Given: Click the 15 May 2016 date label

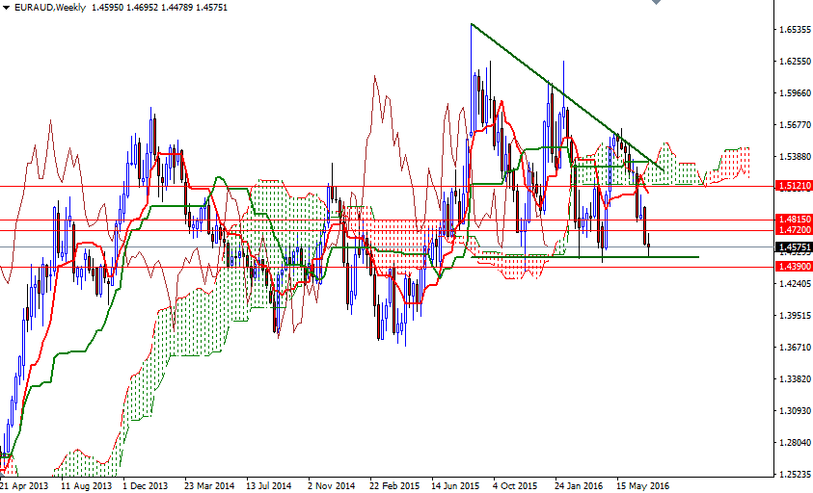Looking at the screenshot, I should [x=642, y=485].
